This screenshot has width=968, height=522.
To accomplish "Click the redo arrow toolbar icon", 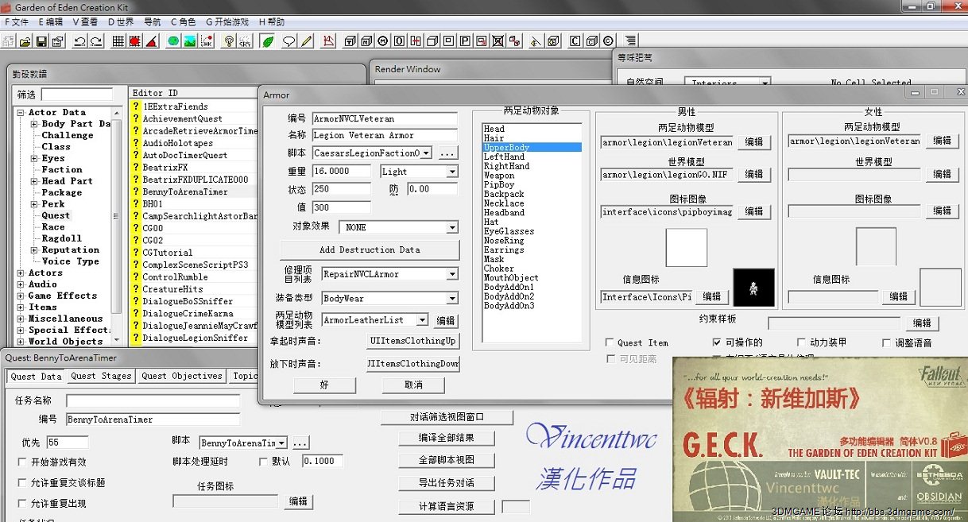I will click(x=96, y=41).
